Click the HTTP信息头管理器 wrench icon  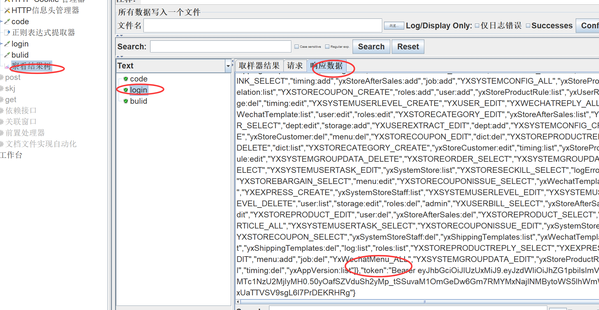pyautogui.click(x=7, y=11)
